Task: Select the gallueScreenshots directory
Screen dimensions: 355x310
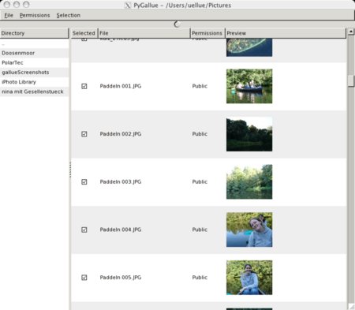Action: pos(34,73)
